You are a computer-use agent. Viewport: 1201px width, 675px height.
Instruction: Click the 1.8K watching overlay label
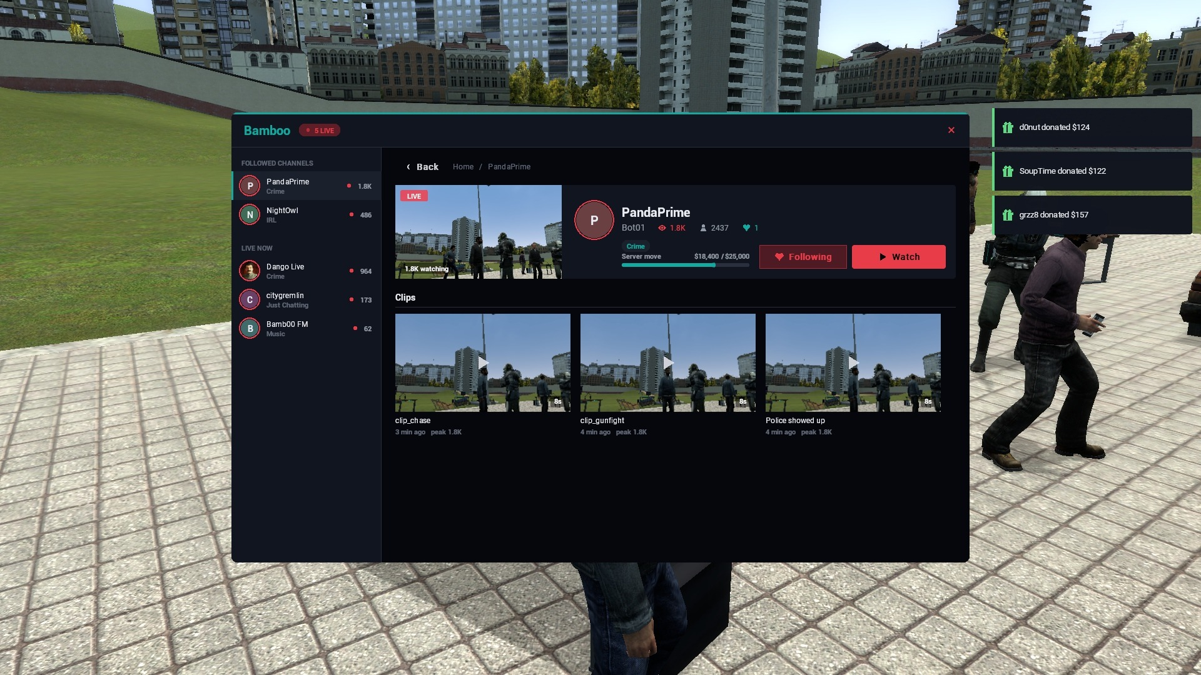pyautogui.click(x=427, y=269)
